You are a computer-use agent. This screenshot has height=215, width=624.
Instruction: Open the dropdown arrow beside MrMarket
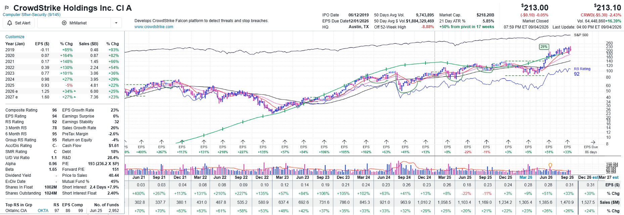click(x=116, y=23)
